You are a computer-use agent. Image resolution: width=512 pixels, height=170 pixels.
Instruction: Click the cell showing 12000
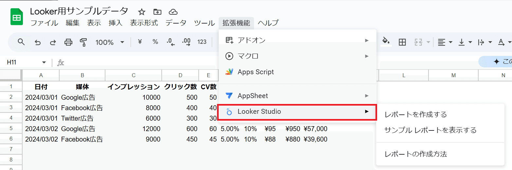coord(134,129)
